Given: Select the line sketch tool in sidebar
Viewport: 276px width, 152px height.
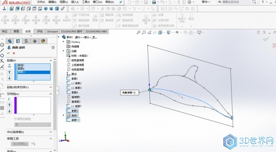Looking at the screenshot, I should tap(2, 50).
